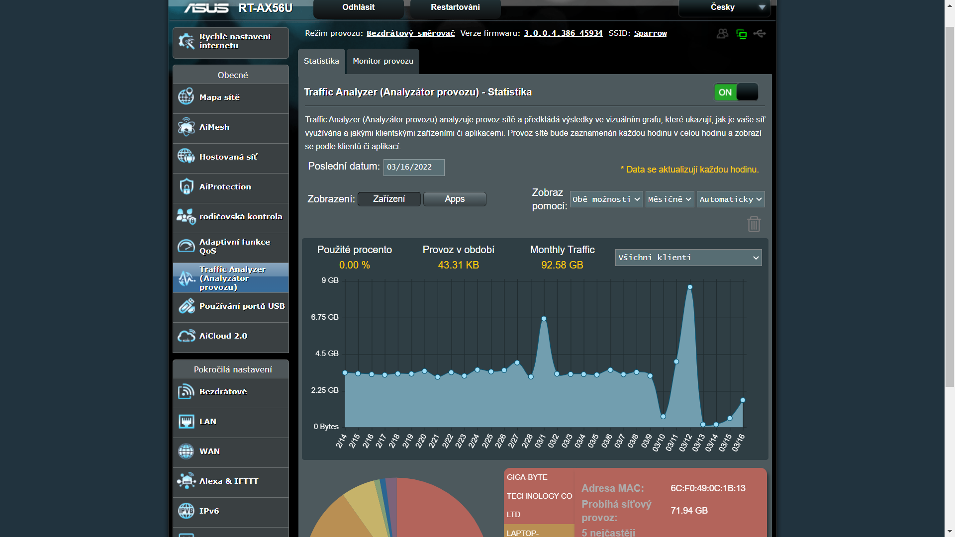Click the guest users status icon

pos(722,34)
